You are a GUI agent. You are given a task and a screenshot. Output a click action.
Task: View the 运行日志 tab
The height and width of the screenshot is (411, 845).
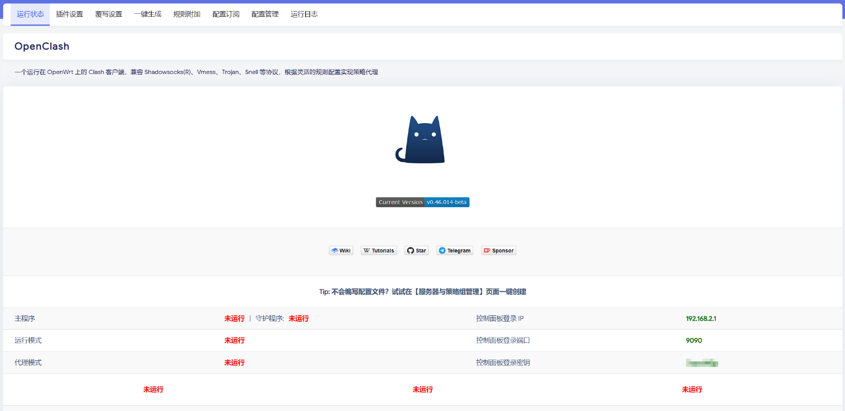click(x=304, y=14)
